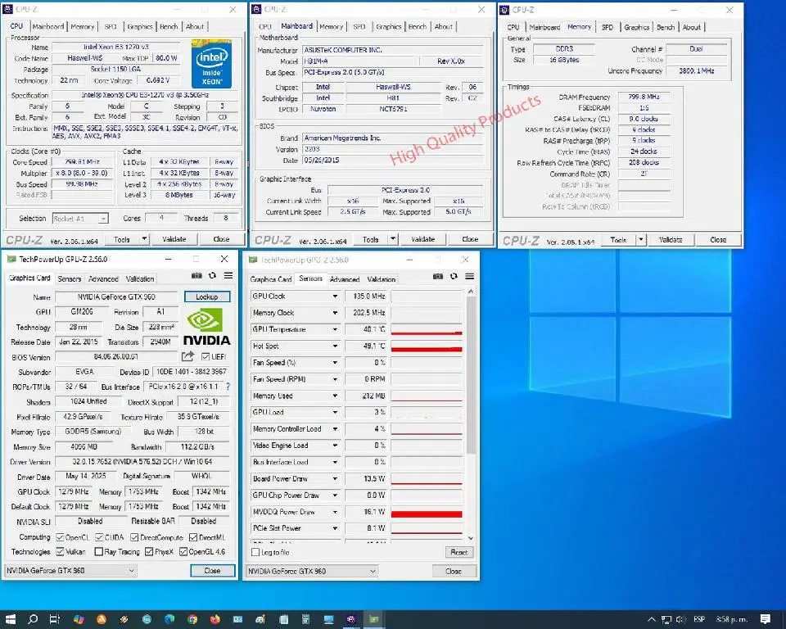Refresh GPU-Z Graphics Card window via the refresh icon
Viewport: 786px width, 629px height.
pos(213,275)
